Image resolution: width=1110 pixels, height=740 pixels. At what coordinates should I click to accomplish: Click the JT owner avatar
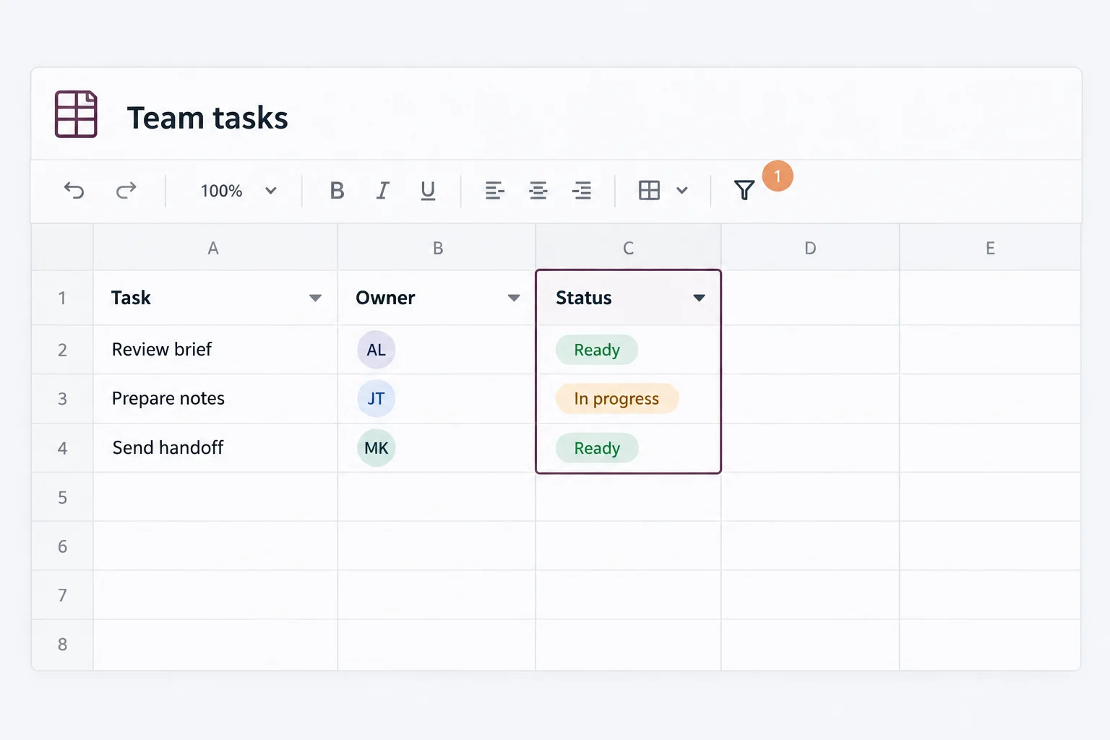click(376, 399)
